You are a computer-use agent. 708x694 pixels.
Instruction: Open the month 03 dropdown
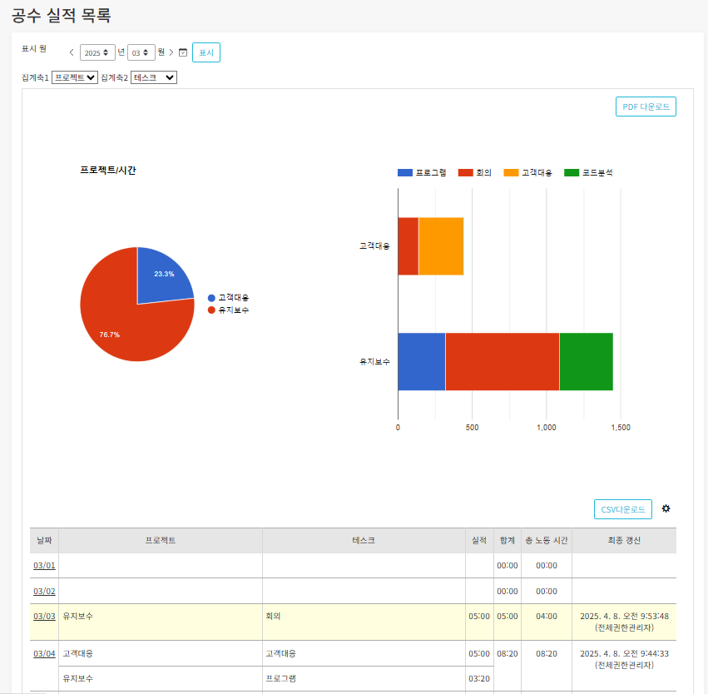point(141,52)
